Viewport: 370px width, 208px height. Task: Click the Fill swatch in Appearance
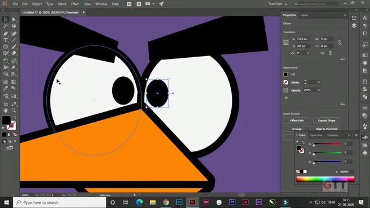pos(286,75)
